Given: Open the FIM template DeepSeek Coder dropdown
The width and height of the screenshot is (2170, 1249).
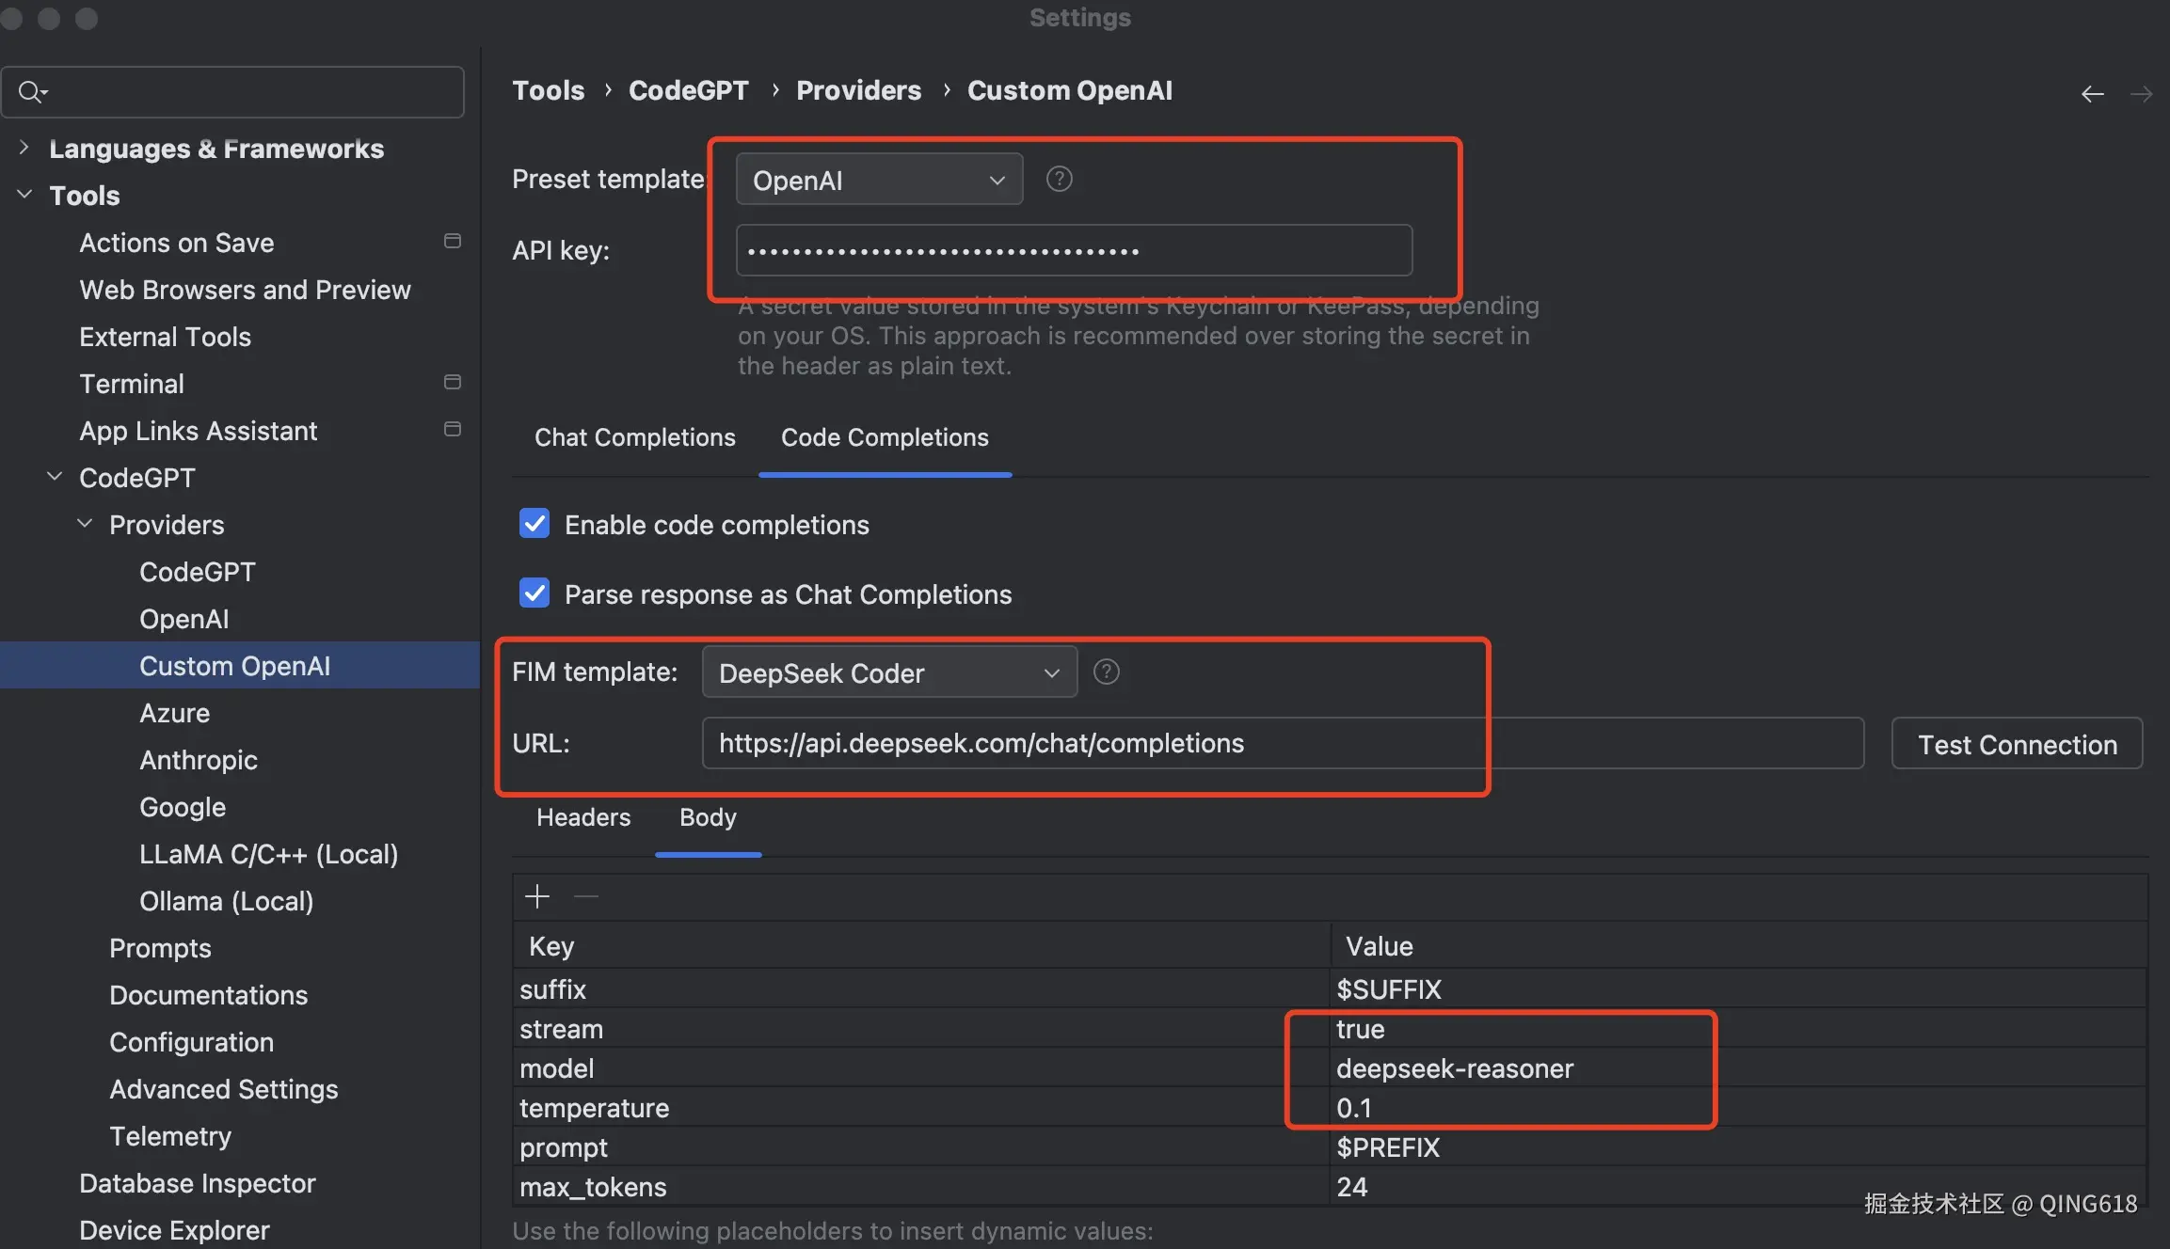Looking at the screenshot, I should pos(888,672).
